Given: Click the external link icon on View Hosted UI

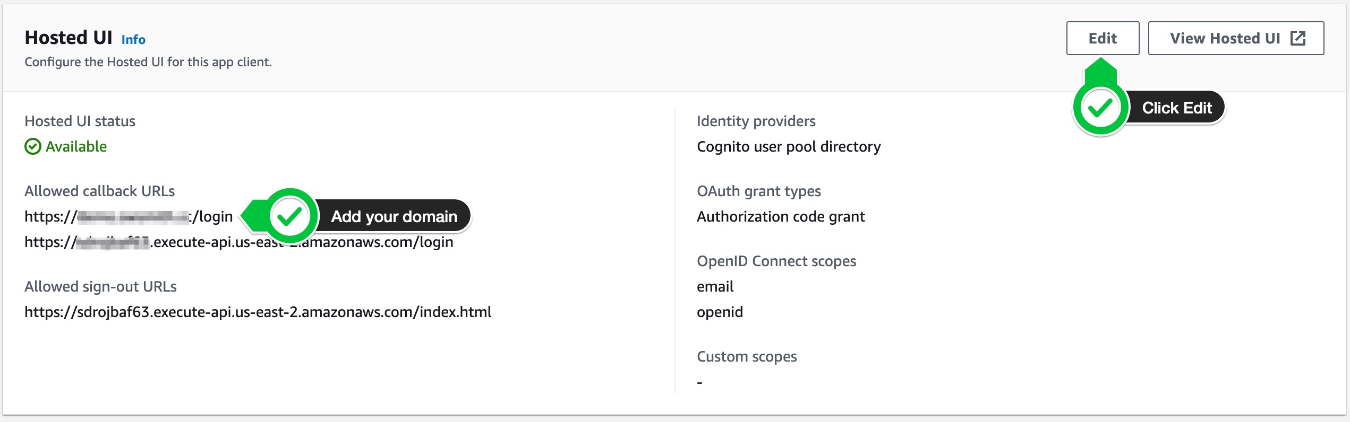Looking at the screenshot, I should pyautogui.click(x=1298, y=38).
